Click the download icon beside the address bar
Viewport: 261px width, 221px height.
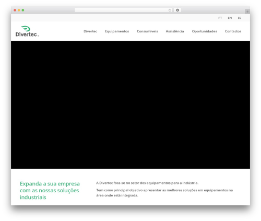pyautogui.click(x=177, y=10)
